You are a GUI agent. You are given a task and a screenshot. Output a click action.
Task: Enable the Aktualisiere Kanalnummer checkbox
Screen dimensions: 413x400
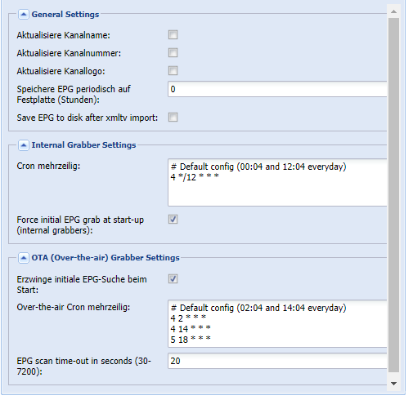coord(173,52)
